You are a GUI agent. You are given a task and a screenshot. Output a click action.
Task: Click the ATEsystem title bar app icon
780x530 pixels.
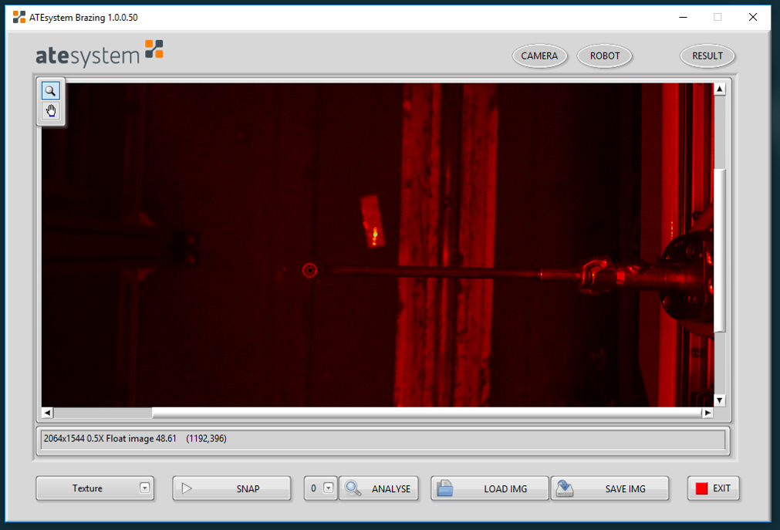point(19,18)
